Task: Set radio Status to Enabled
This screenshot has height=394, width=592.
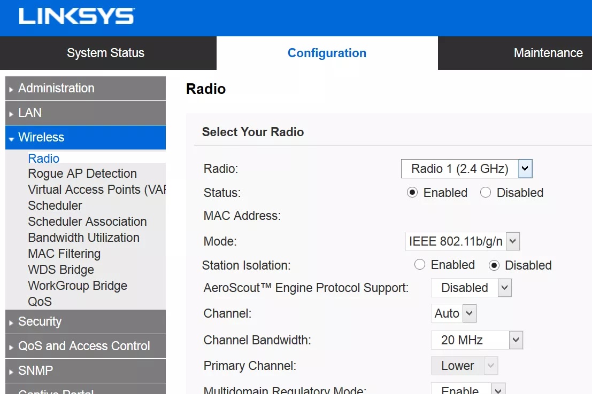Action: [x=412, y=193]
